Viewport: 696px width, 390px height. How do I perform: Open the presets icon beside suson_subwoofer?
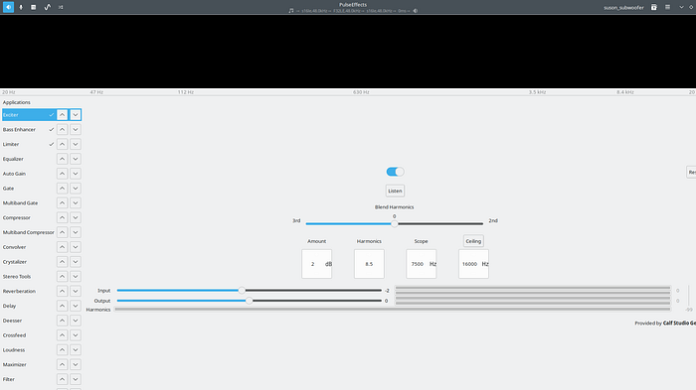coord(654,7)
